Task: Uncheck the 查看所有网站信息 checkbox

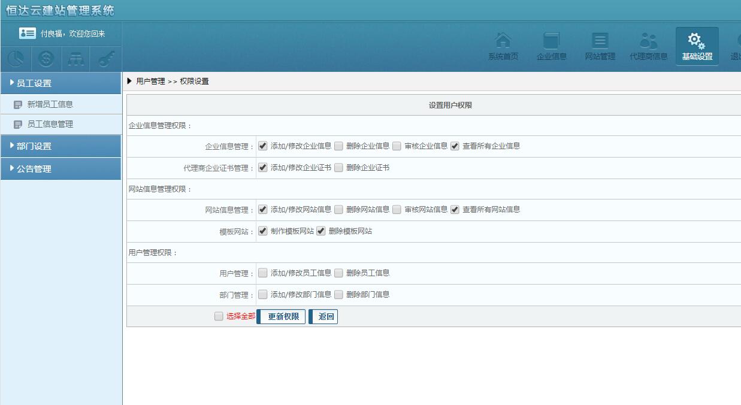Action: pos(455,210)
